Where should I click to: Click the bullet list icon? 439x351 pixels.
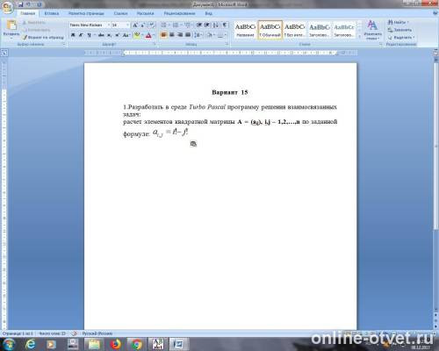click(164, 25)
